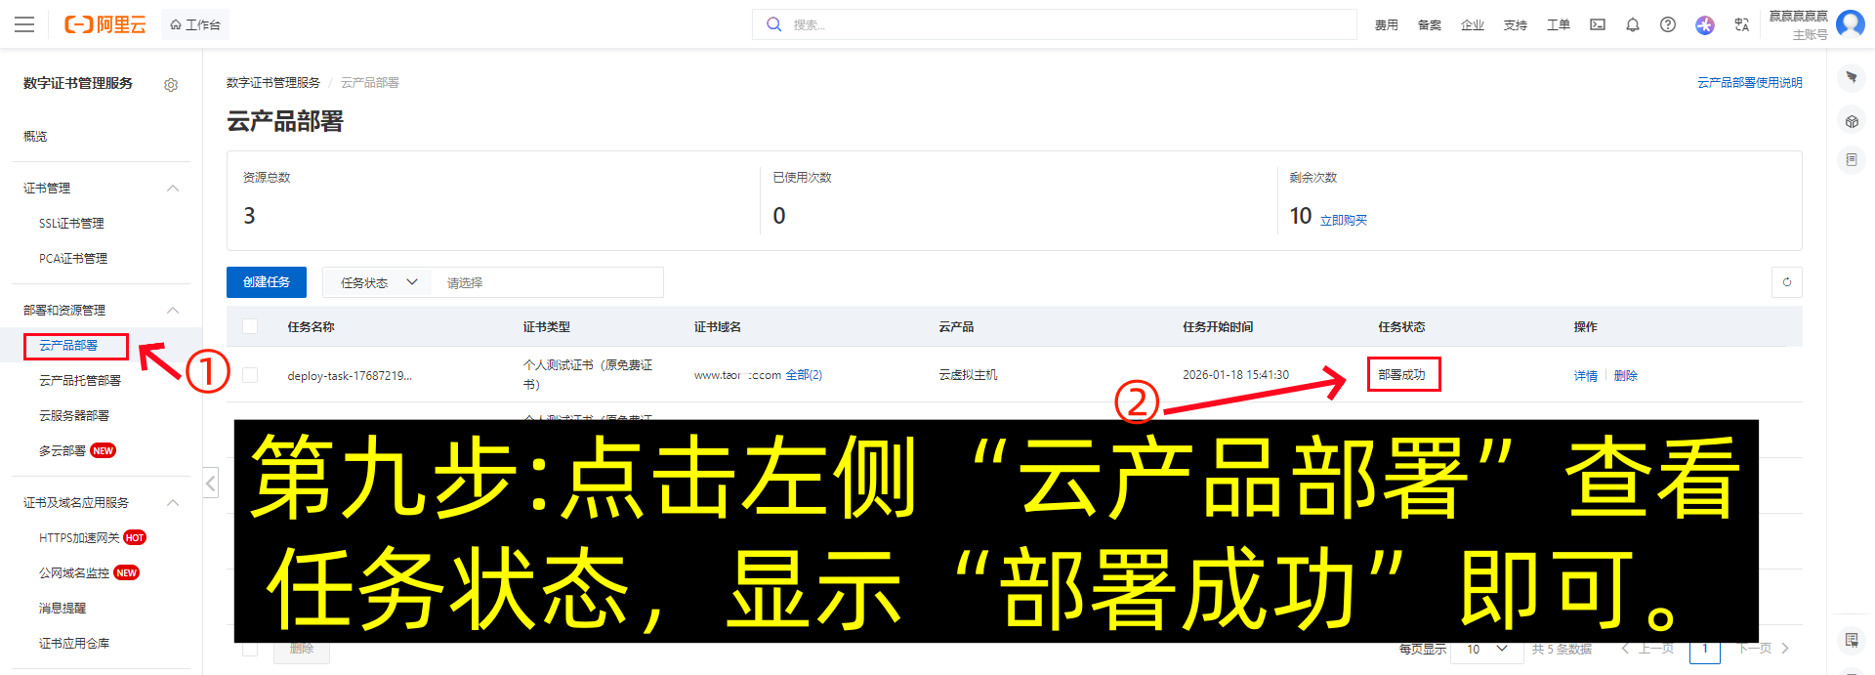The image size is (1875, 675).
Task: Click the 立即购买 link
Action: 1344,221
